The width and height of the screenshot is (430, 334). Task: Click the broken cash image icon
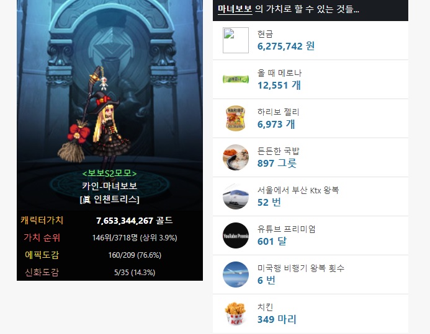pos(236,40)
